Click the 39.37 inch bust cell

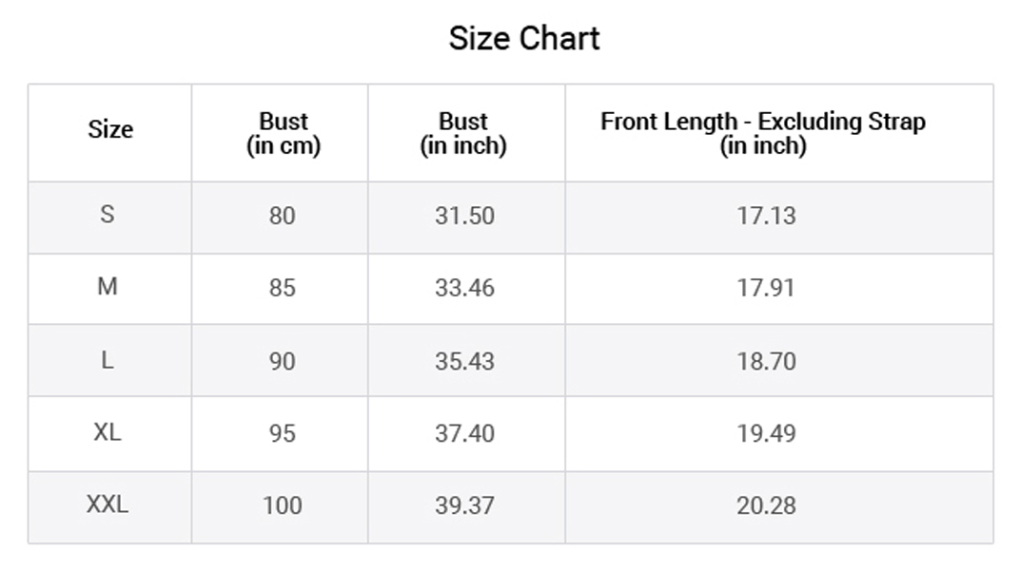[x=465, y=505]
